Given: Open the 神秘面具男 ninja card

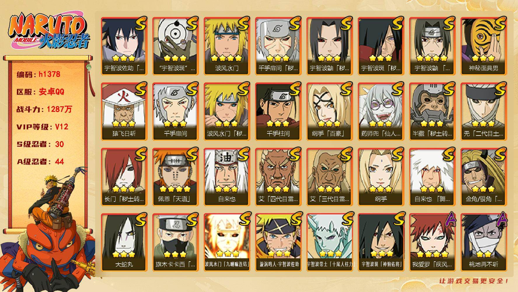Looking at the screenshot, I should click(484, 46).
